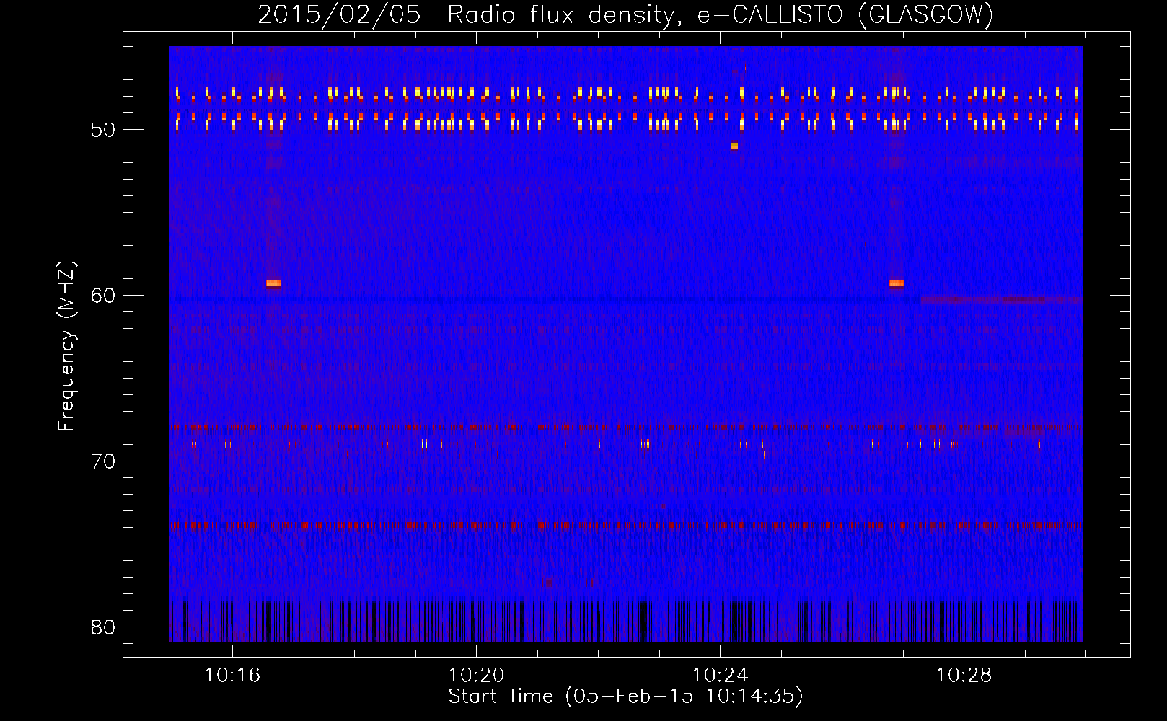Viewport: 1167px width, 721px height.
Task: Click the 'Start Time (05-Feb-15 10:14:35)' label
Action: (625, 696)
